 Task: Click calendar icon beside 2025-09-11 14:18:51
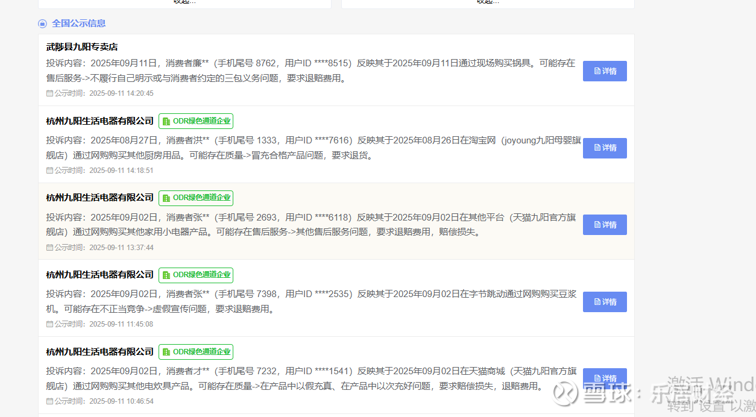(49, 171)
